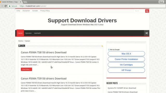Click Read More for the TS8150 post
This screenshot has height=93, width=166.
point(26,69)
